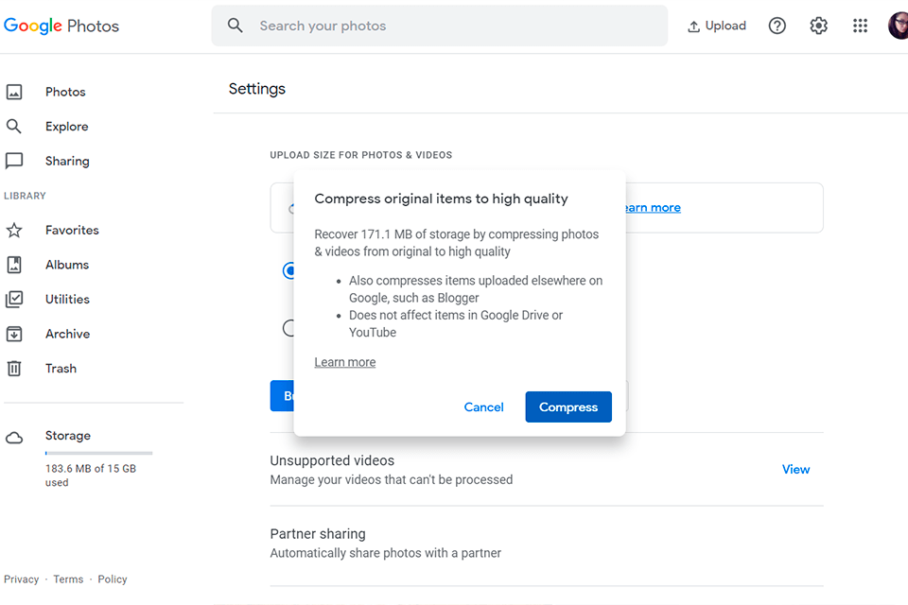Click the Archive box icon

[x=14, y=334]
